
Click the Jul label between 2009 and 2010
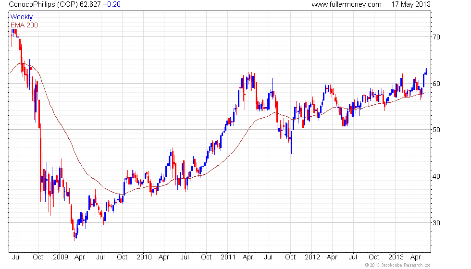click(100, 257)
